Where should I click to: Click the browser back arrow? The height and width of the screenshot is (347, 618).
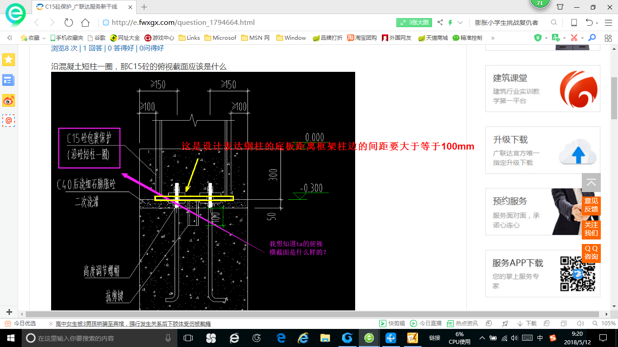pos(37,23)
